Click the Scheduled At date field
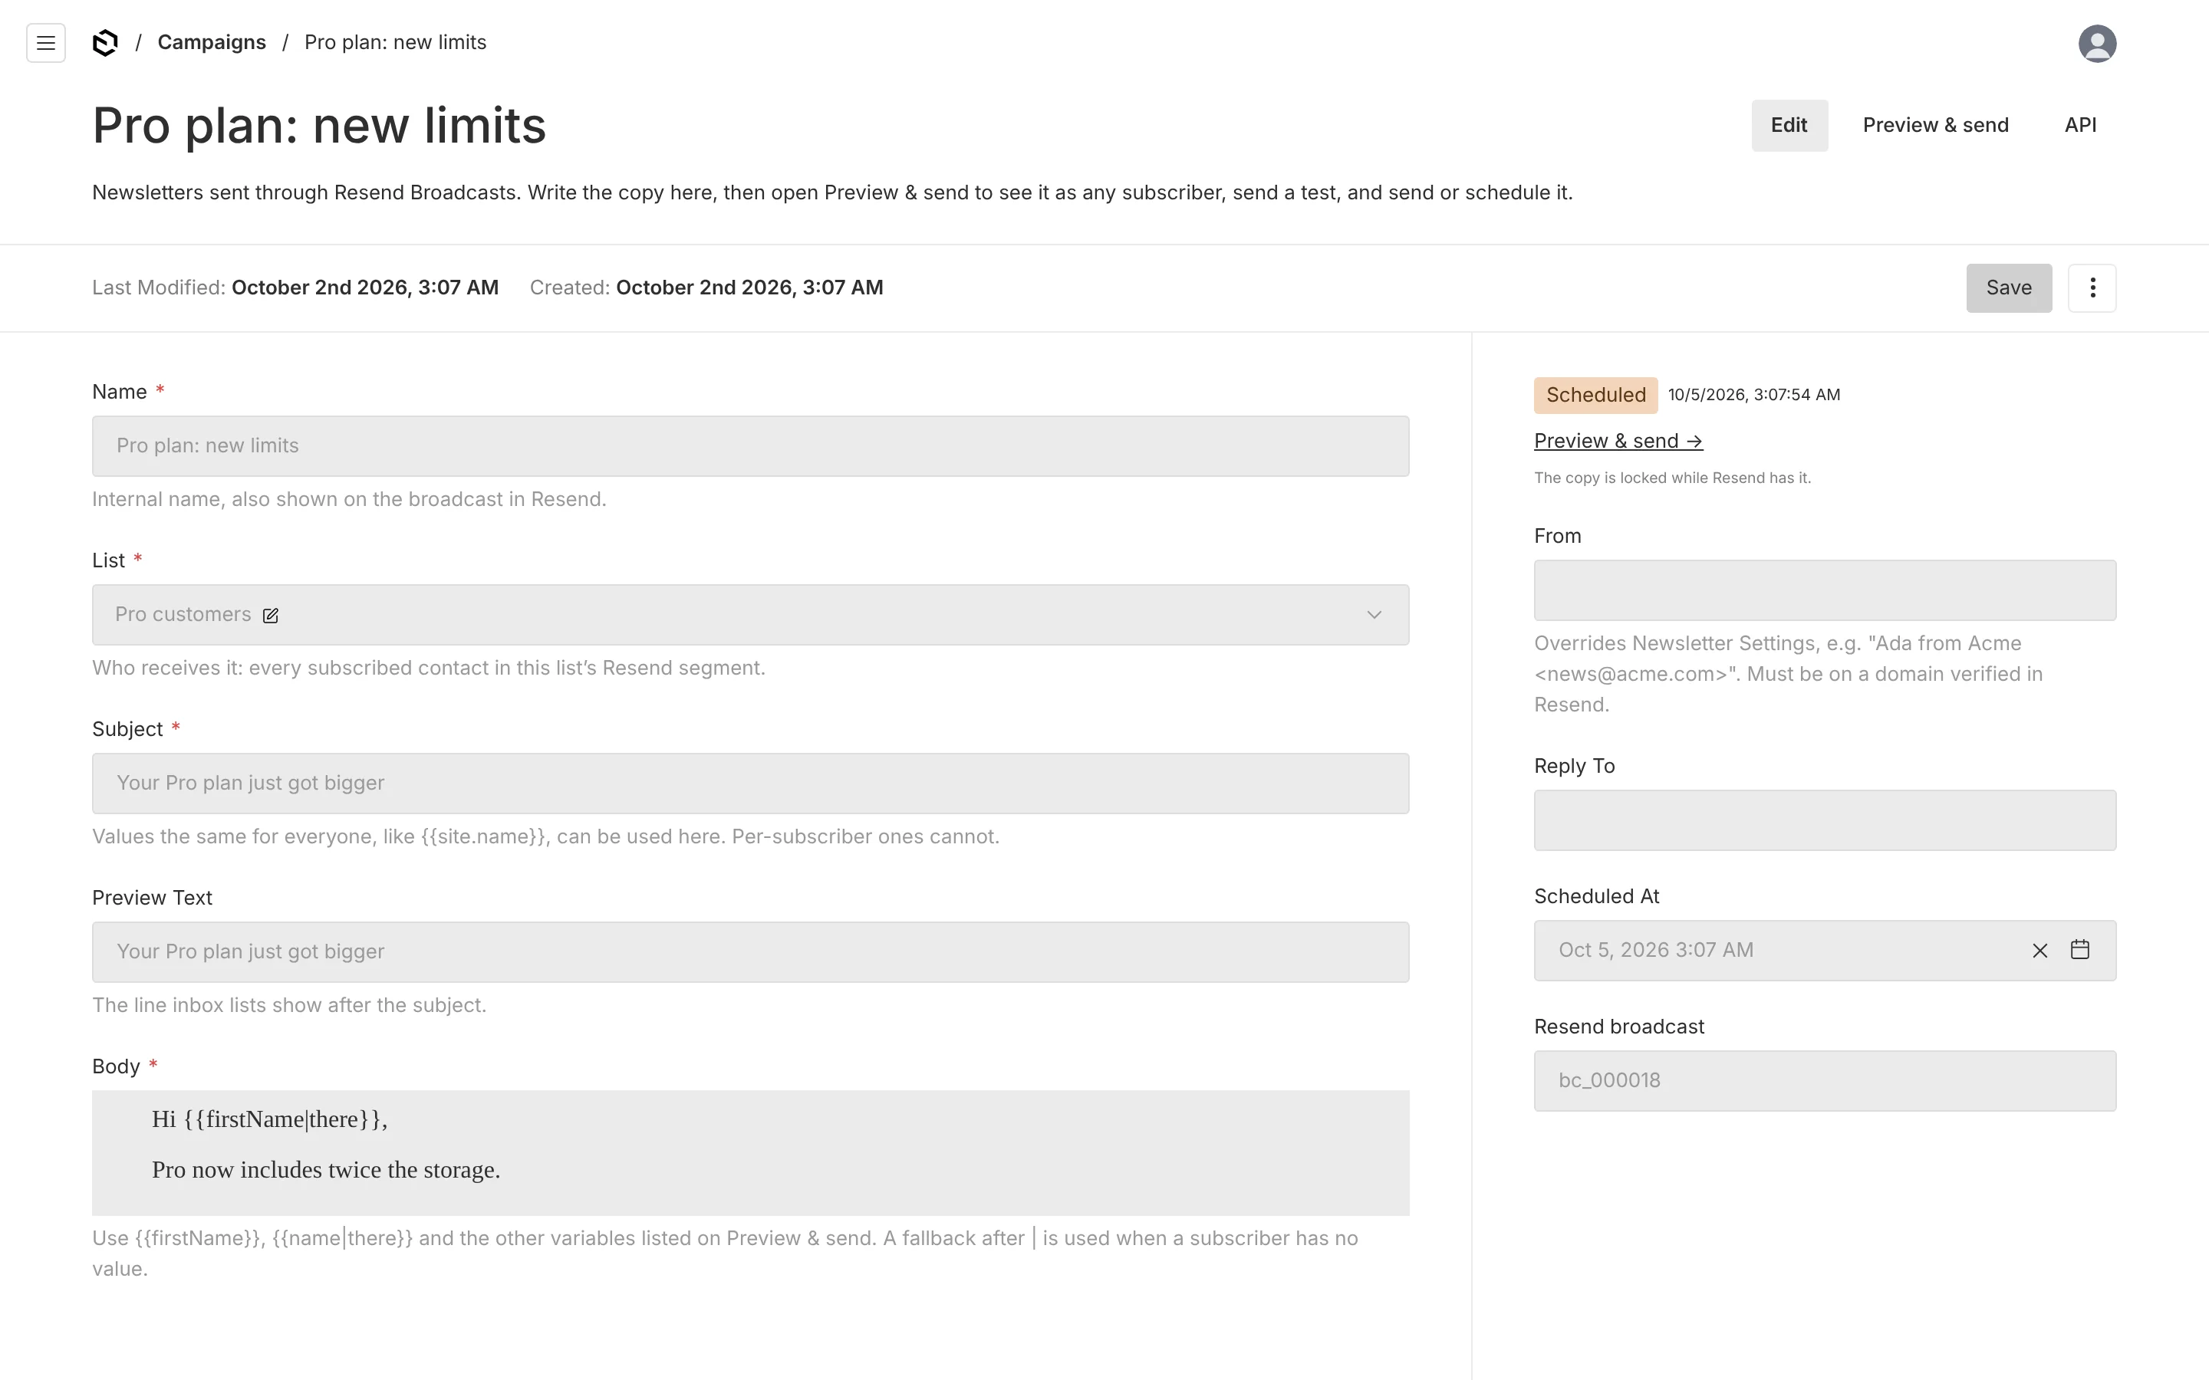 click(x=1825, y=951)
